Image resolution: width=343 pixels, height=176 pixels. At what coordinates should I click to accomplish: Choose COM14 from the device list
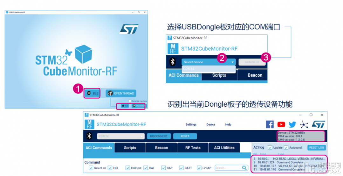coord(209,69)
